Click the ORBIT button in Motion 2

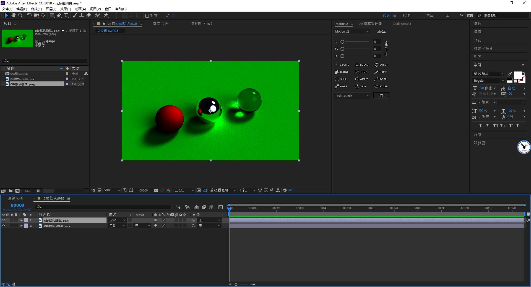point(361,79)
